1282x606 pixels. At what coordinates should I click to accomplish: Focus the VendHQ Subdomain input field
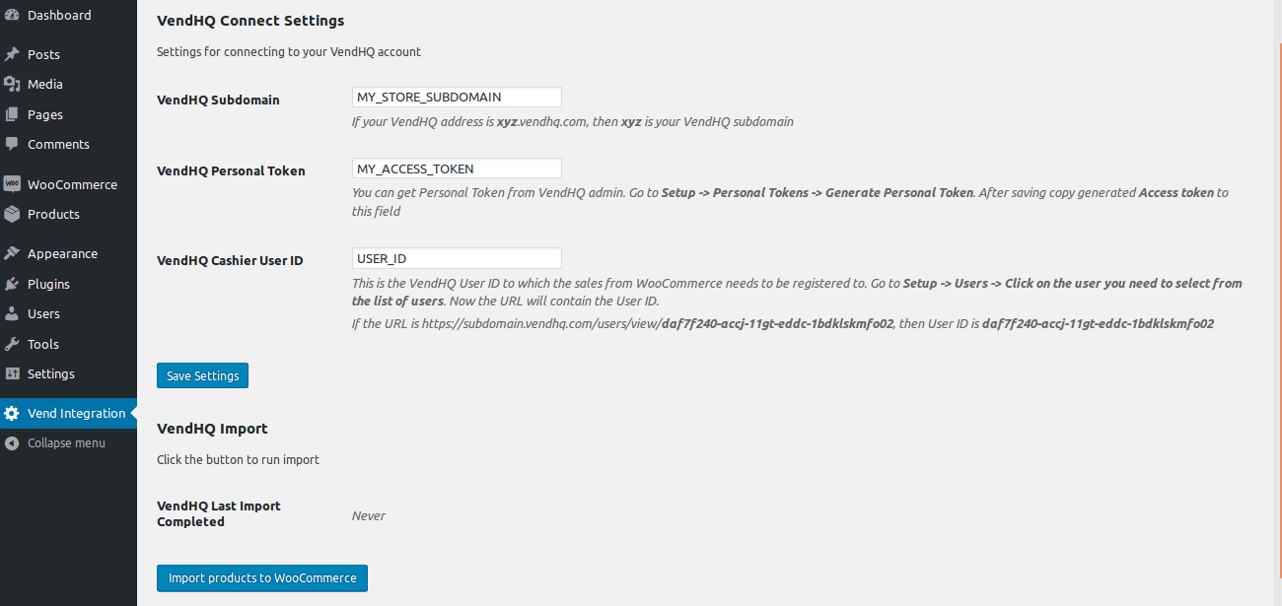pyautogui.click(x=457, y=97)
